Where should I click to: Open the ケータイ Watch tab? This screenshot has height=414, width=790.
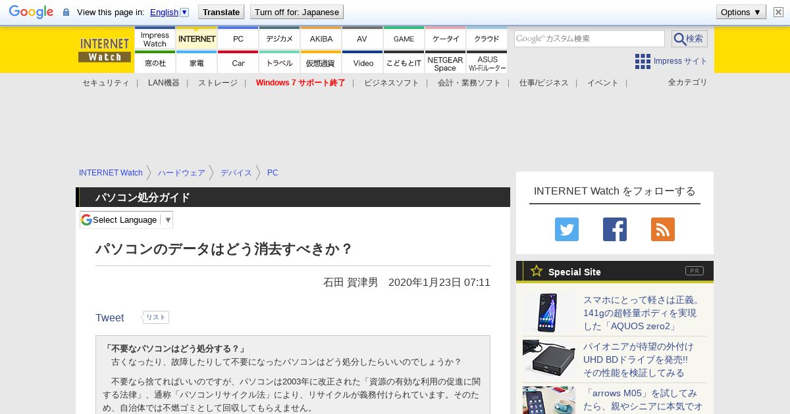[x=446, y=39]
